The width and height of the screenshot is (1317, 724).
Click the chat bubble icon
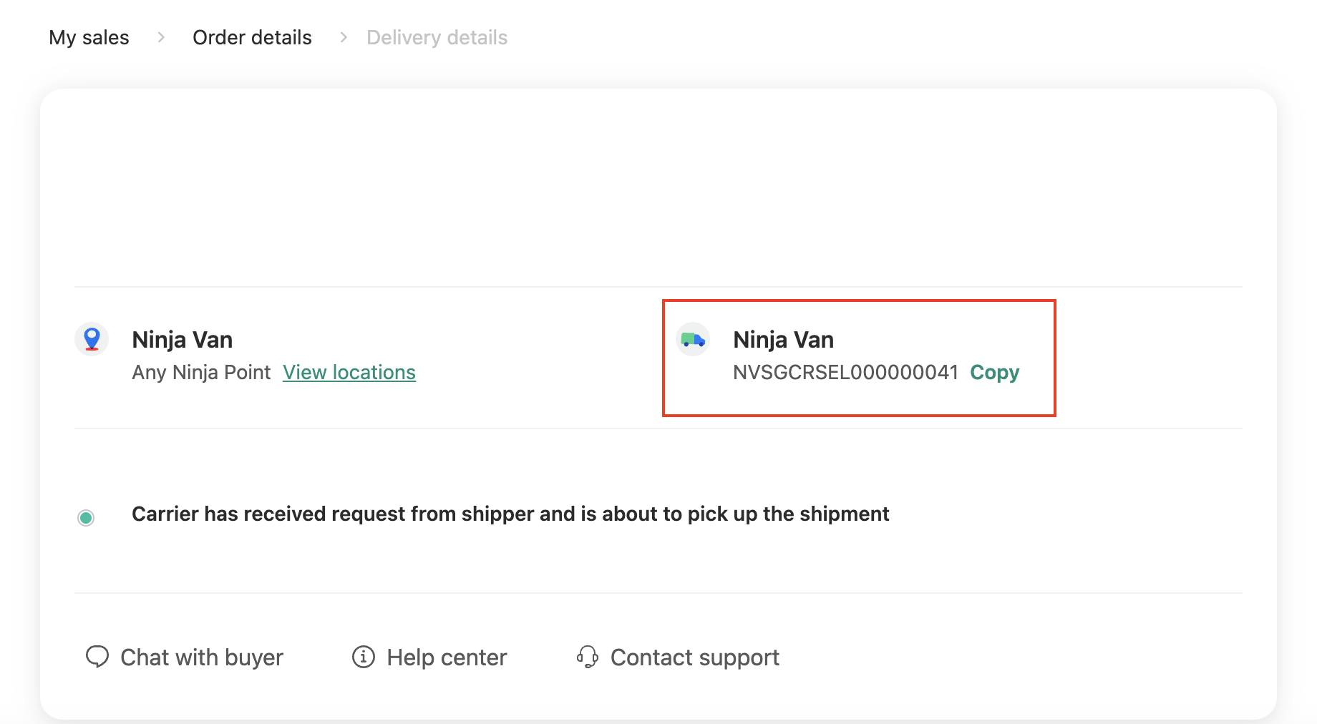pos(97,656)
